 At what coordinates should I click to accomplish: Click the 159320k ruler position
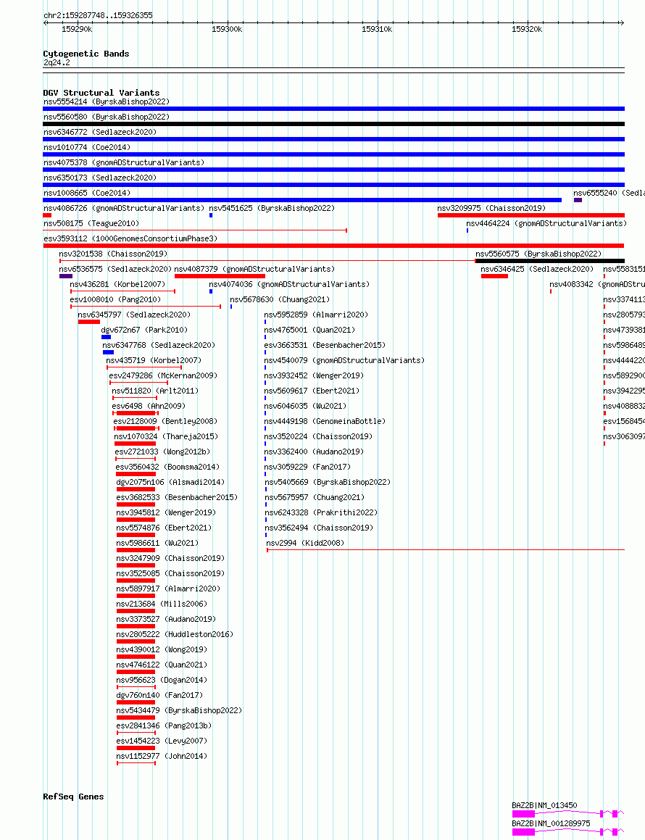[527, 30]
